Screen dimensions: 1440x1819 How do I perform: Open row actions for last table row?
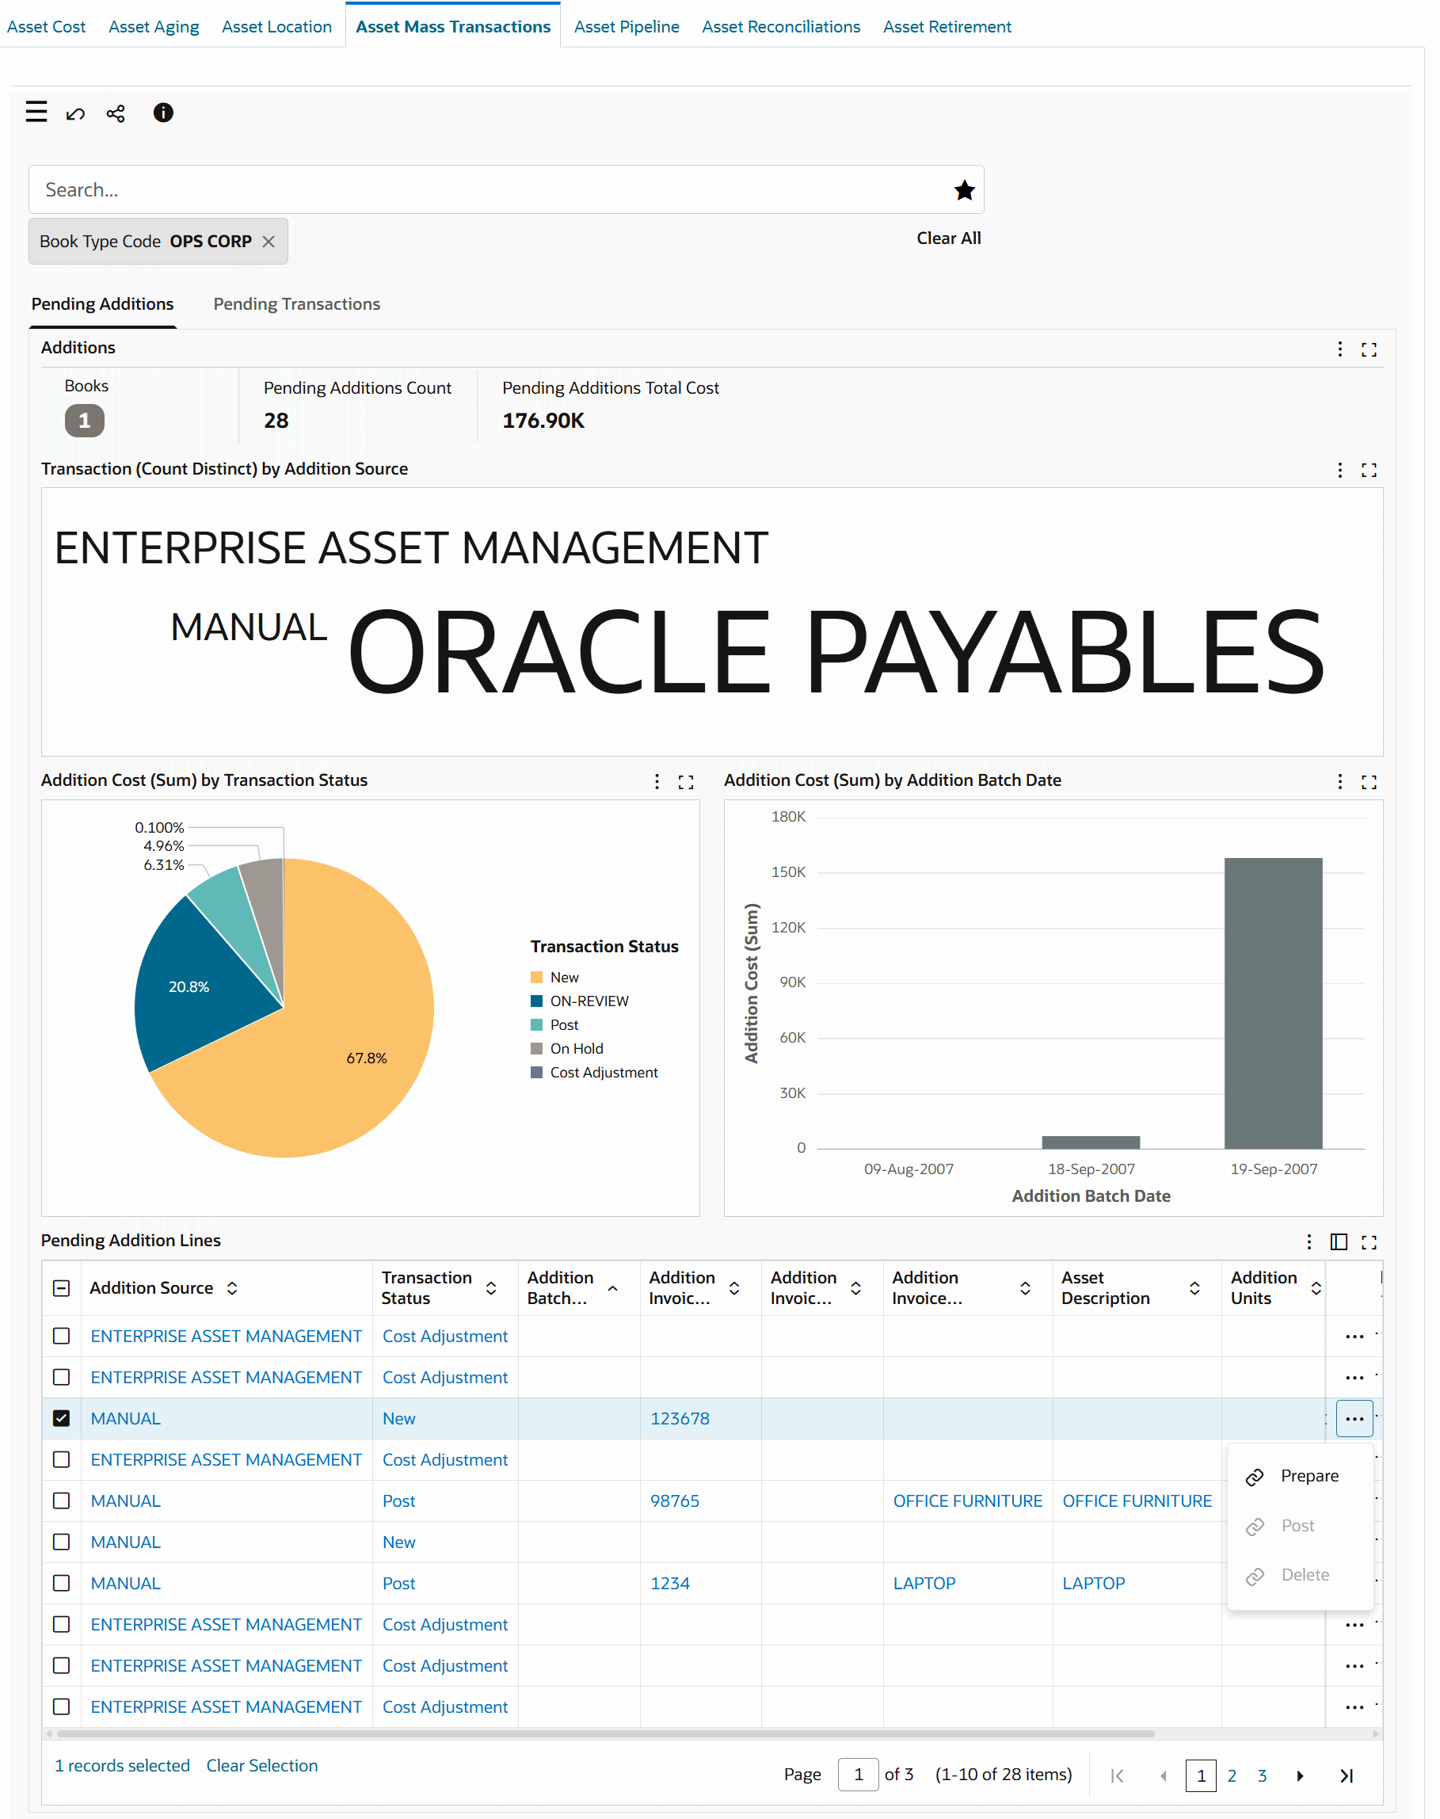[x=1354, y=1707]
